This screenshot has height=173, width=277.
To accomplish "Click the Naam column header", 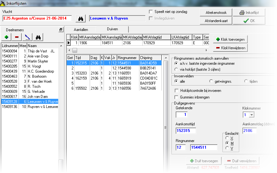I will point(43,46).
